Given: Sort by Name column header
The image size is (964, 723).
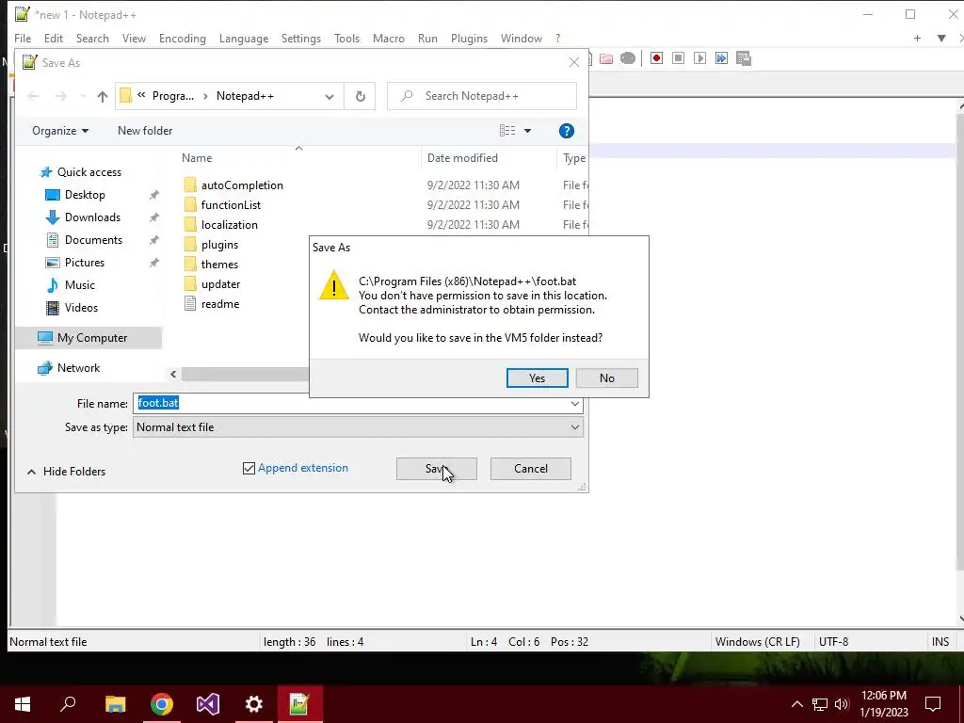Looking at the screenshot, I should (x=197, y=158).
